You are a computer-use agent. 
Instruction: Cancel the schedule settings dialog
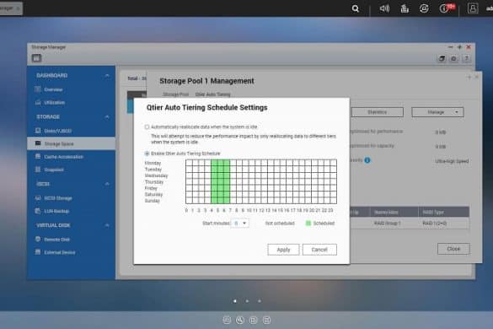coord(319,250)
